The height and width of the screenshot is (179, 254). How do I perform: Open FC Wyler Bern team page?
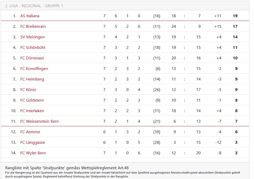coord(33,153)
